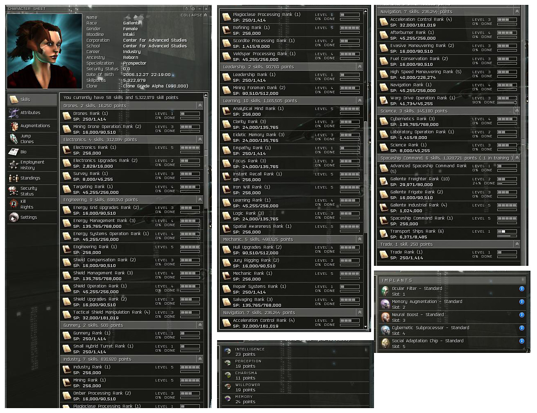Collapse the Industry skill group
Image resolution: width=537 pixels, height=413 pixels.
(200, 359)
